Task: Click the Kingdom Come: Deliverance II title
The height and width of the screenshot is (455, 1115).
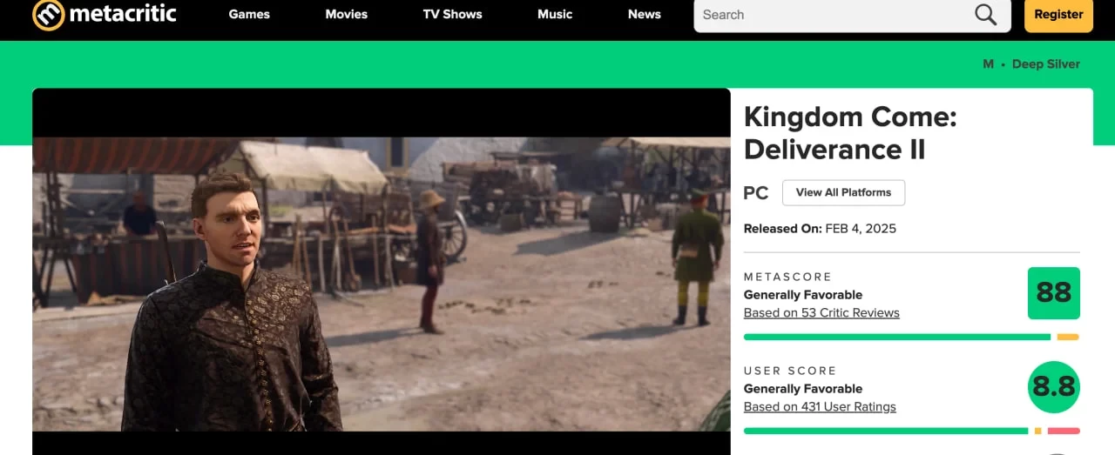Action: pos(850,133)
